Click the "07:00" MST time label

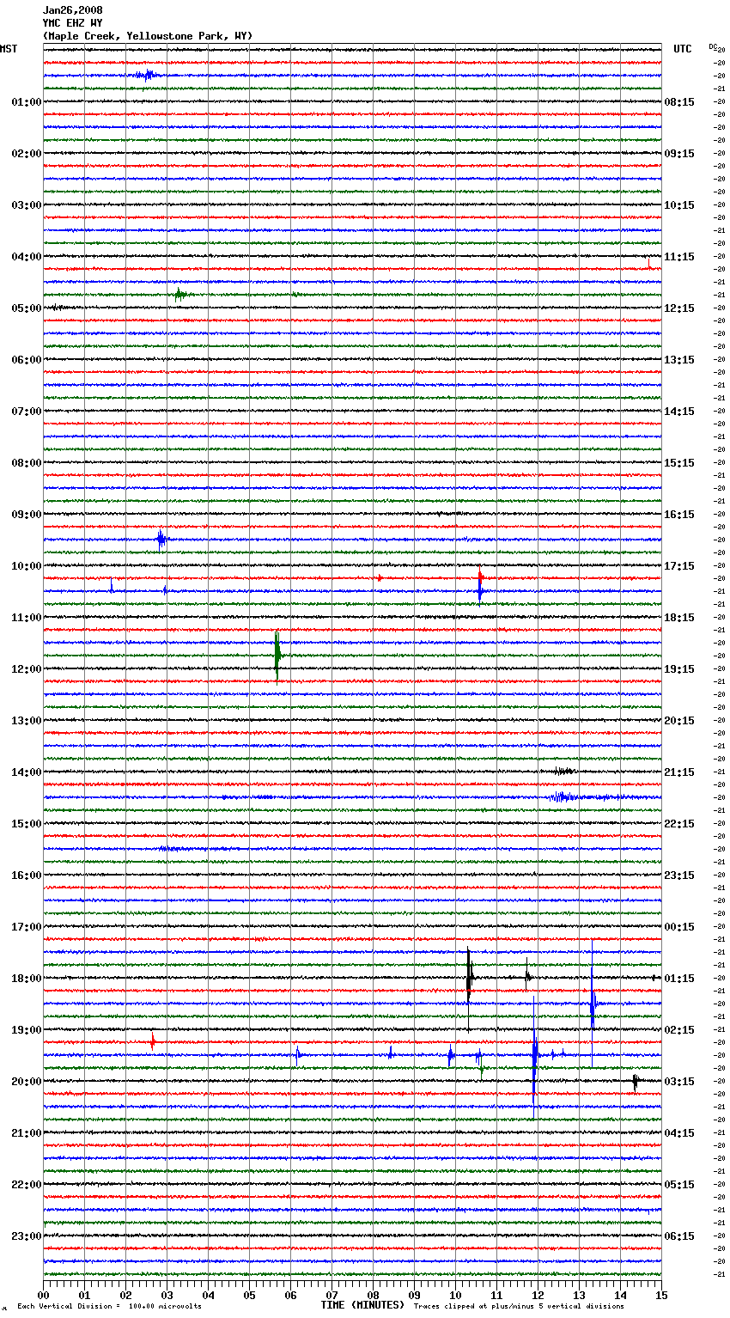pos(26,412)
